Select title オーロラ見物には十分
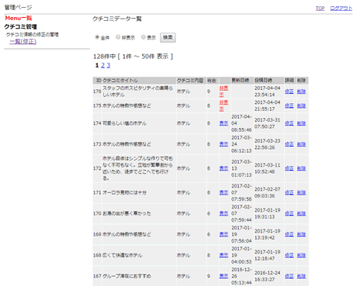This screenshot has width=360, height=286. click(x=125, y=193)
